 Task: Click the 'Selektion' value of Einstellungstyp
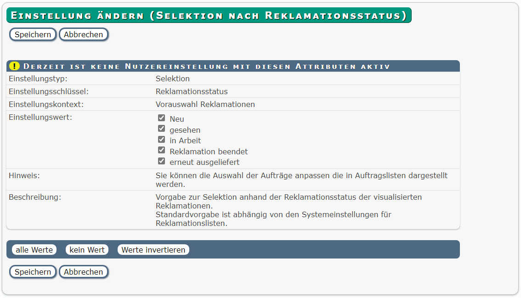pyautogui.click(x=172, y=79)
